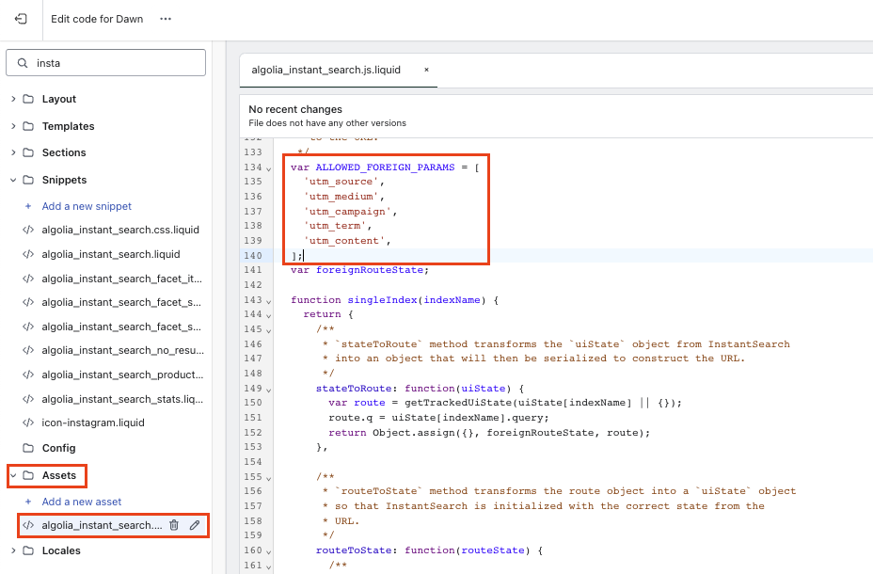Click code icon of the Assets algolia file
Image resolution: width=873 pixels, height=574 pixels.
28,525
